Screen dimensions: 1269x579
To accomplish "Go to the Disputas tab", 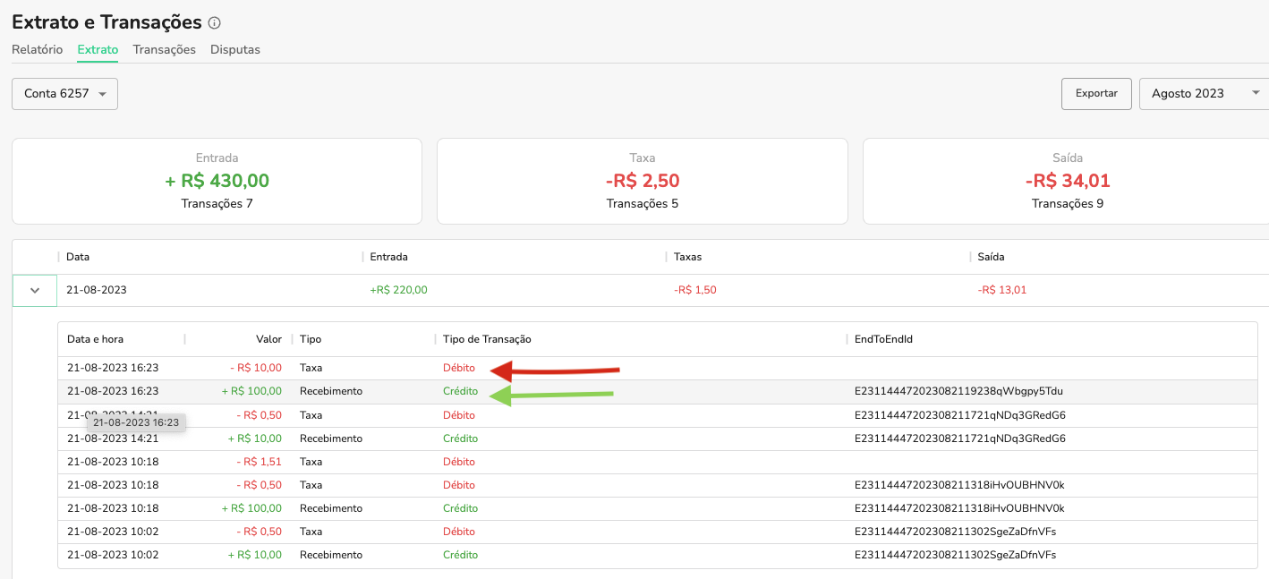I will [235, 50].
